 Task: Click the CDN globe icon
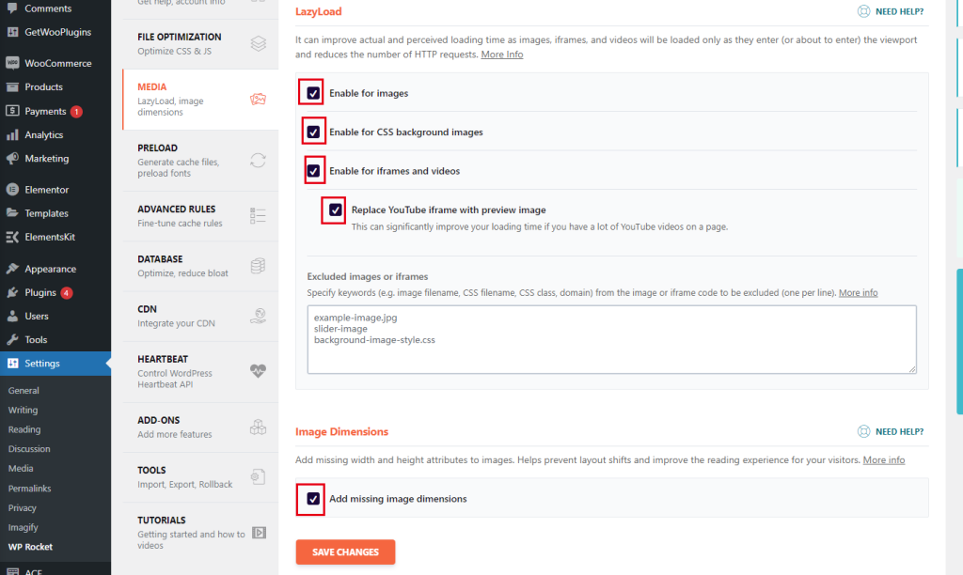coord(258,316)
